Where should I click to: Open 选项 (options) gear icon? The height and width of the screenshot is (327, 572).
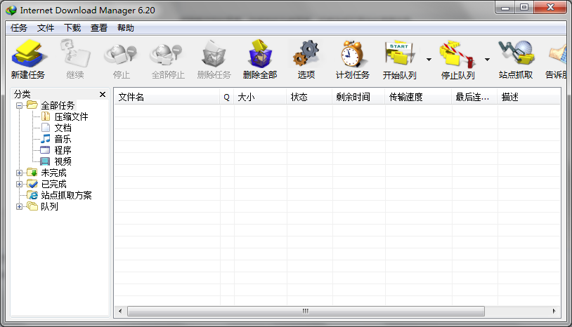[x=306, y=54]
